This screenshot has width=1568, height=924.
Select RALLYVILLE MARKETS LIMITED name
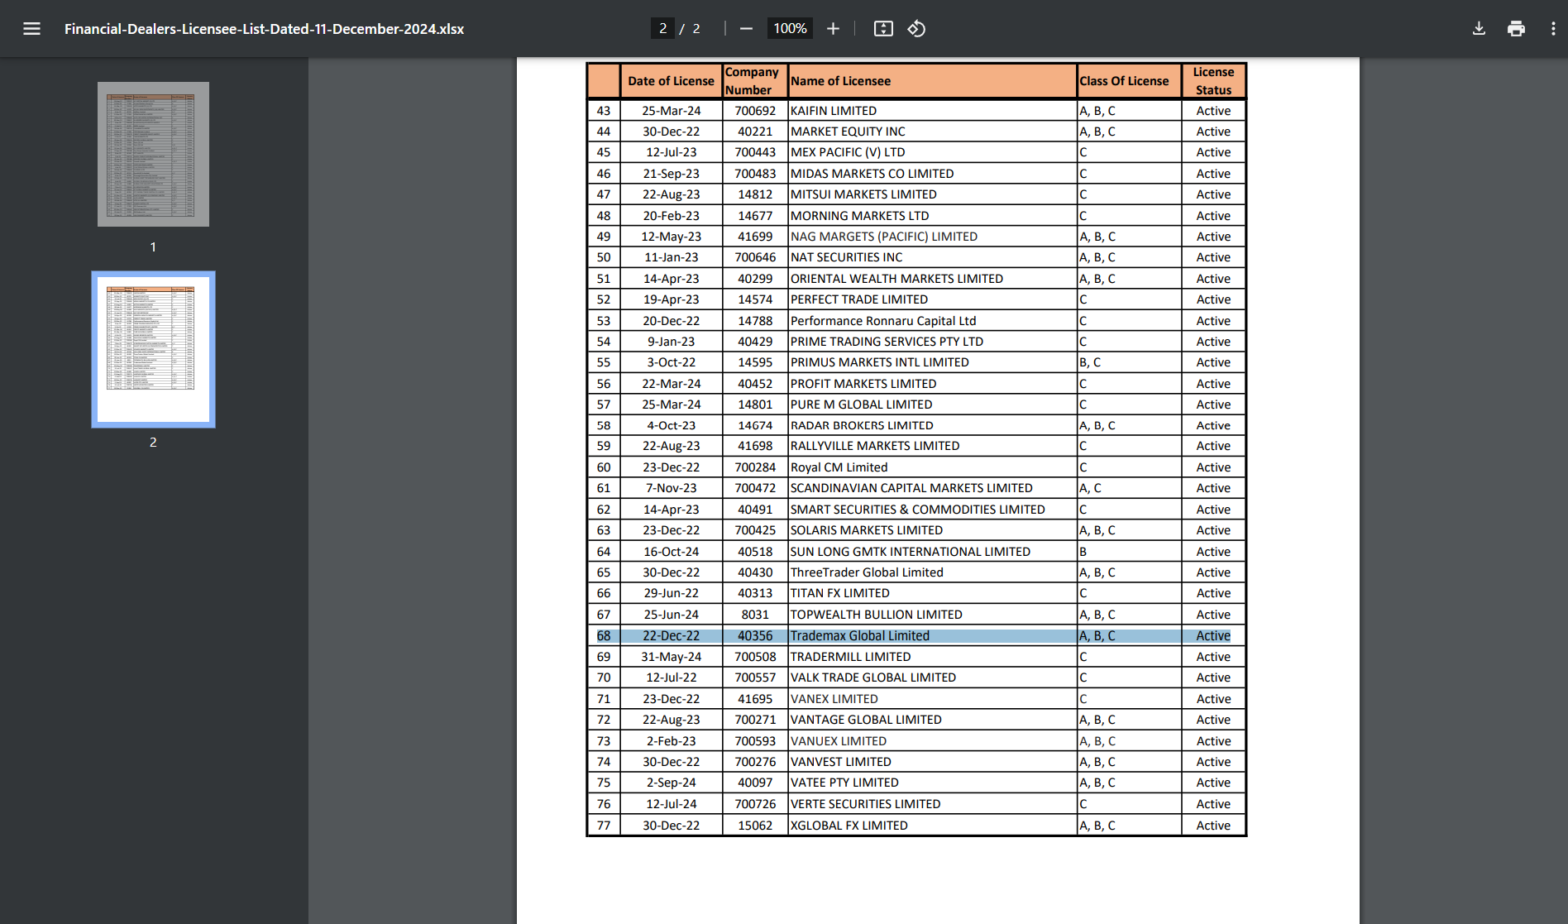pos(875,446)
